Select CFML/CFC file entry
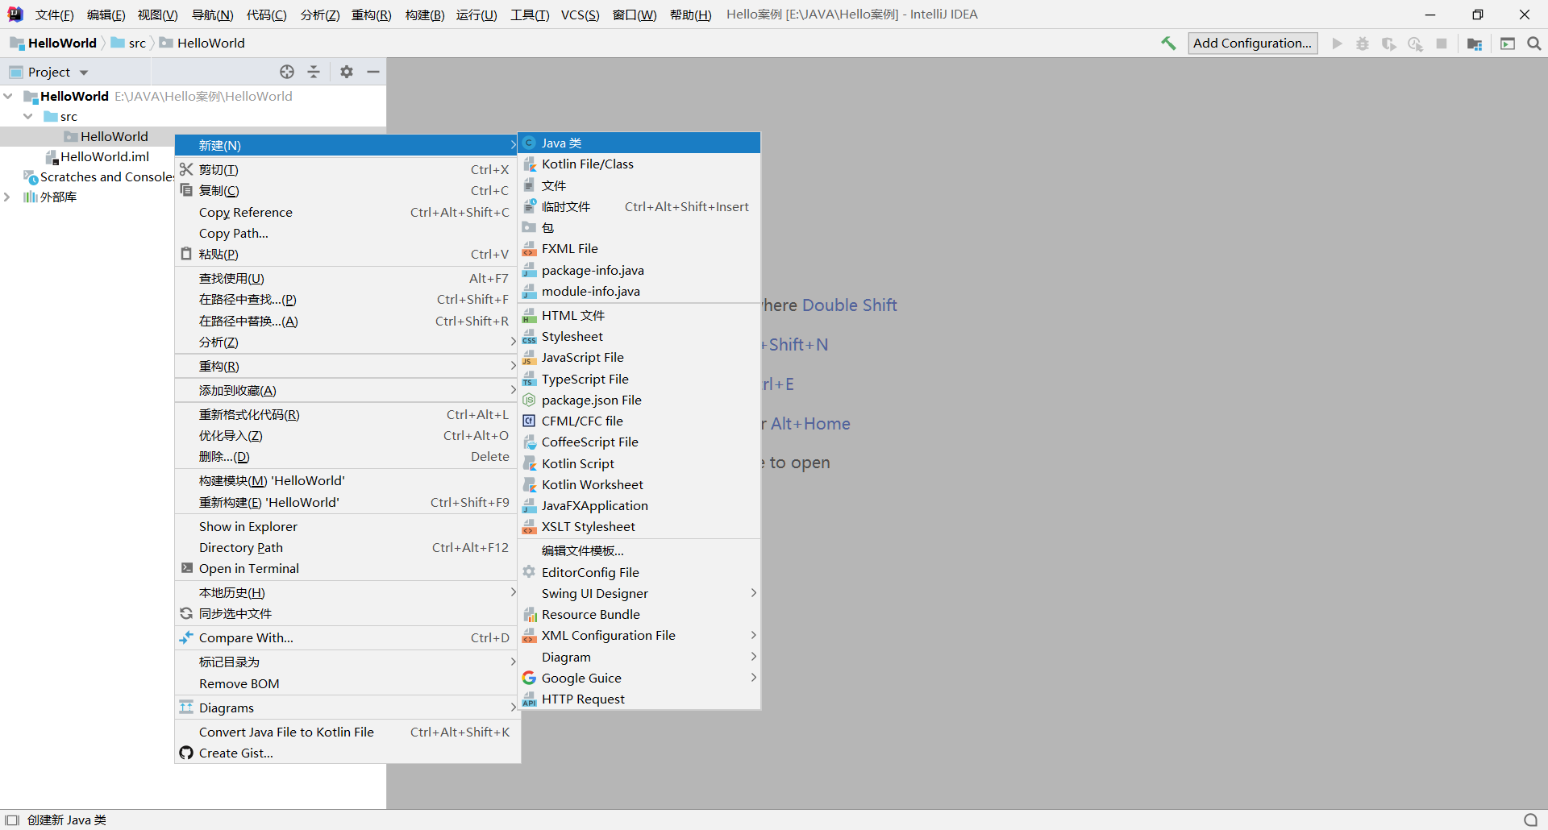This screenshot has height=830, width=1548. (639, 421)
